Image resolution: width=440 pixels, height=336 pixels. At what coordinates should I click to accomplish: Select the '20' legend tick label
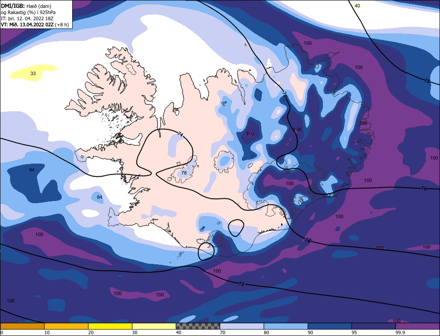coord(91,332)
